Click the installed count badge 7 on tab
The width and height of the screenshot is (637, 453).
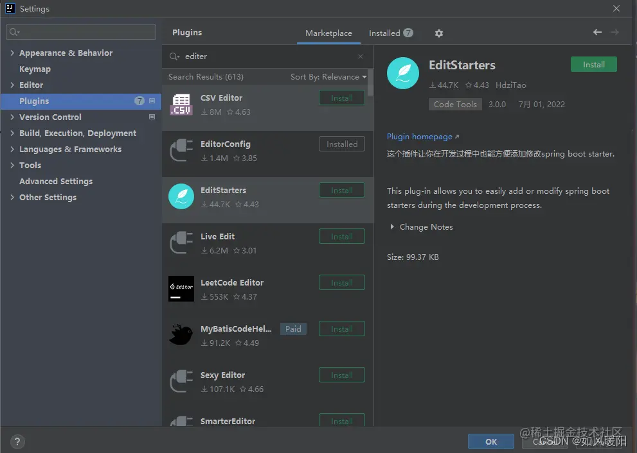tap(408, 33)
